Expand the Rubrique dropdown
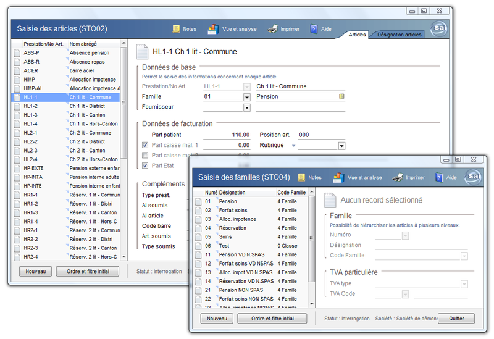The height and width of the screenshot is (339, 494). coord(341,146)
